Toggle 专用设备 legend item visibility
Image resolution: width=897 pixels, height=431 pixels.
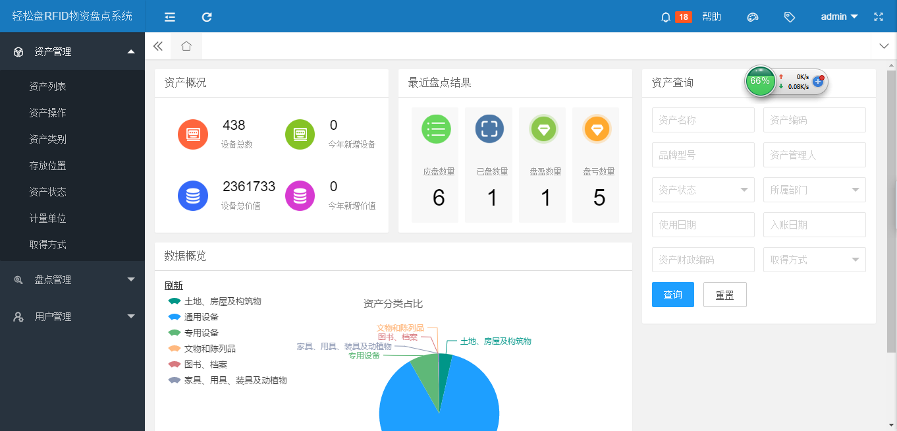[201, 333]
